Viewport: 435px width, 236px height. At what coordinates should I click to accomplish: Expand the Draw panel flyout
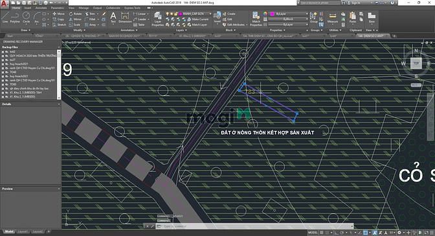[x=25, y=30]
